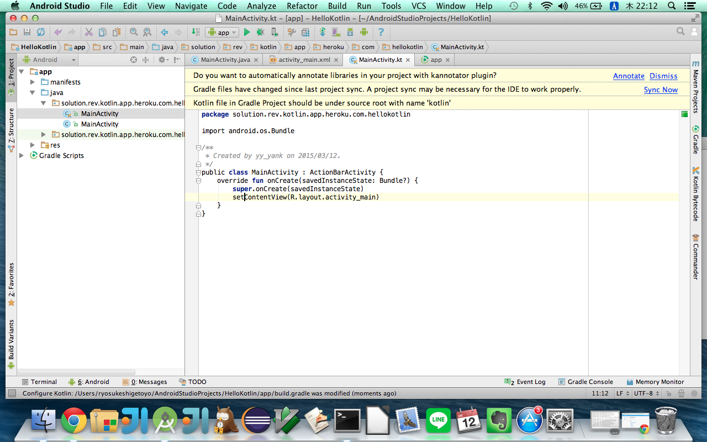Viewport: 707px width, 442px height.
Task: Toggle the Maven Projects side panel
Action: (x=696, y=87)
